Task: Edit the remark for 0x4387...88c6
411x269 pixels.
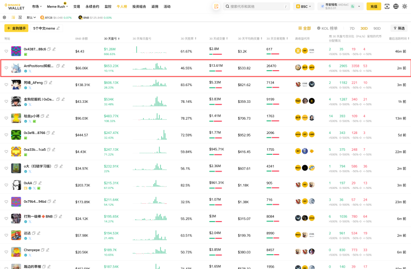Action: click(54, 49)
